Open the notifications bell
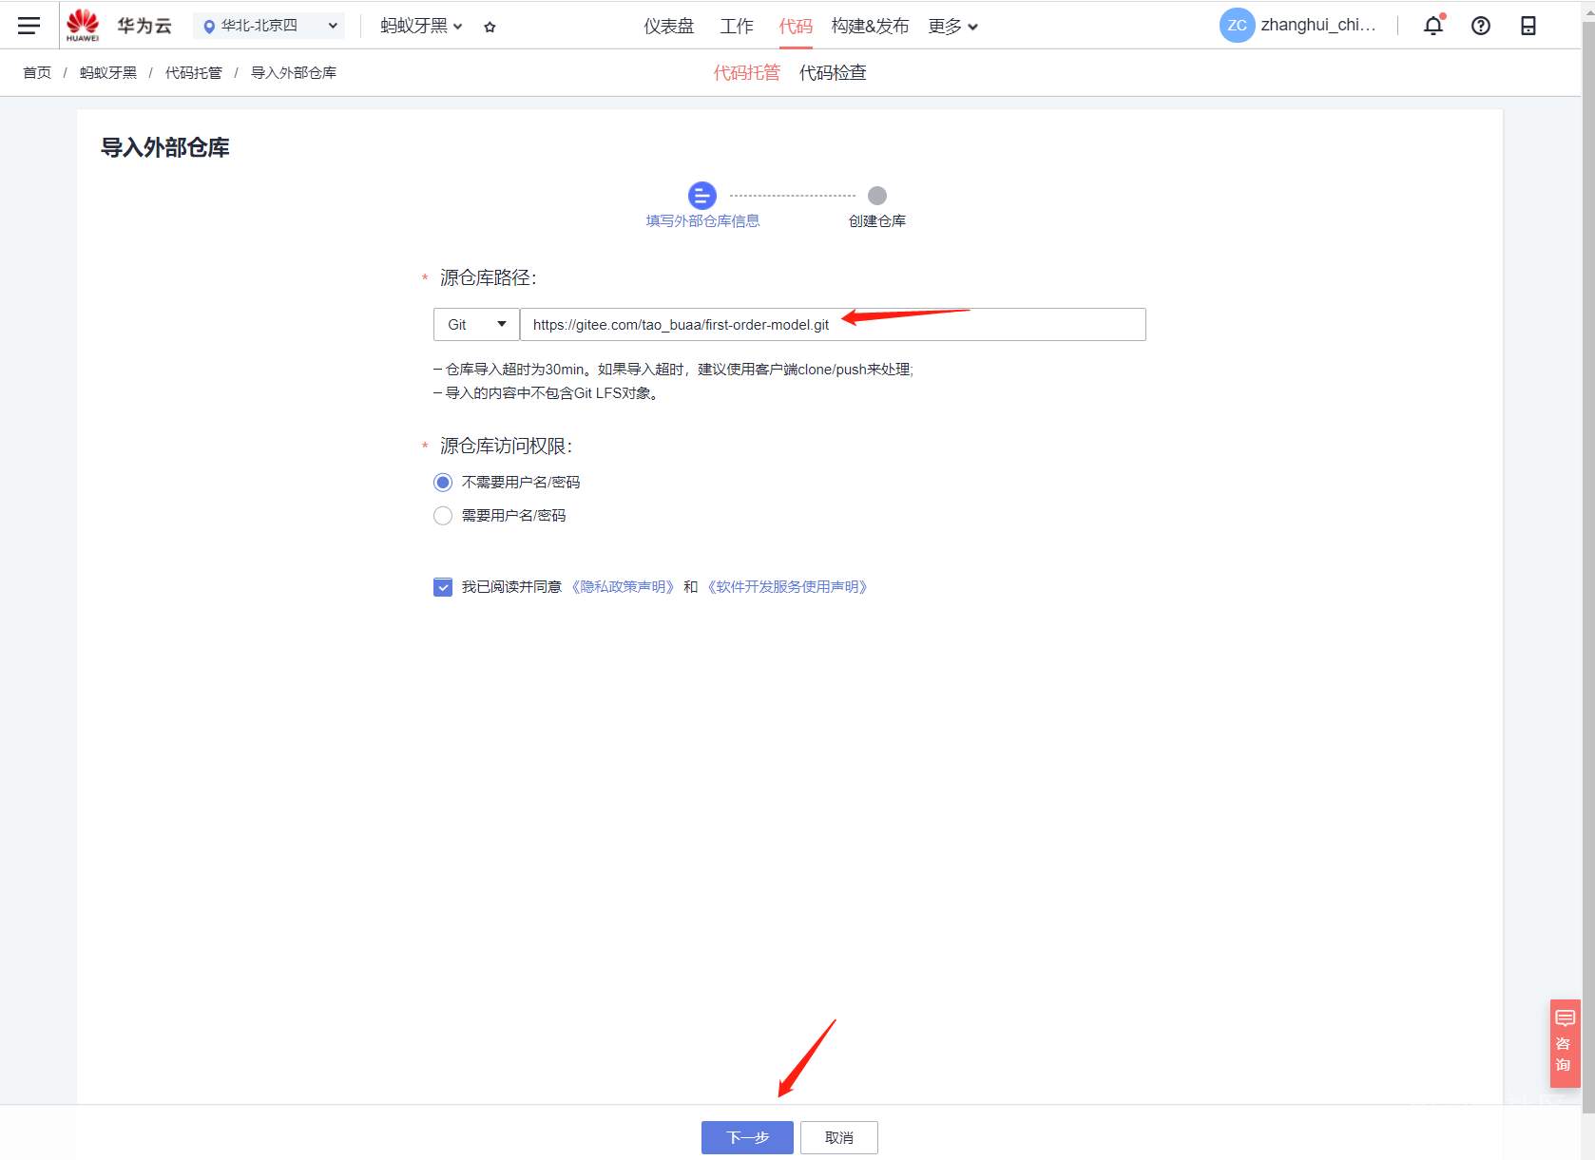The image size is (1595, 1160). click(x=1433, y=25)
